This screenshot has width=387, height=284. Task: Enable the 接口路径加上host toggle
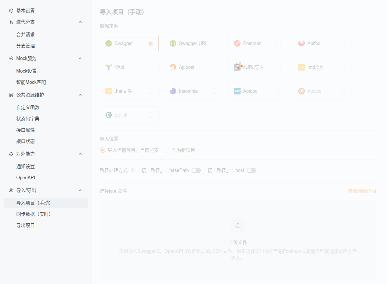point(251,170)
